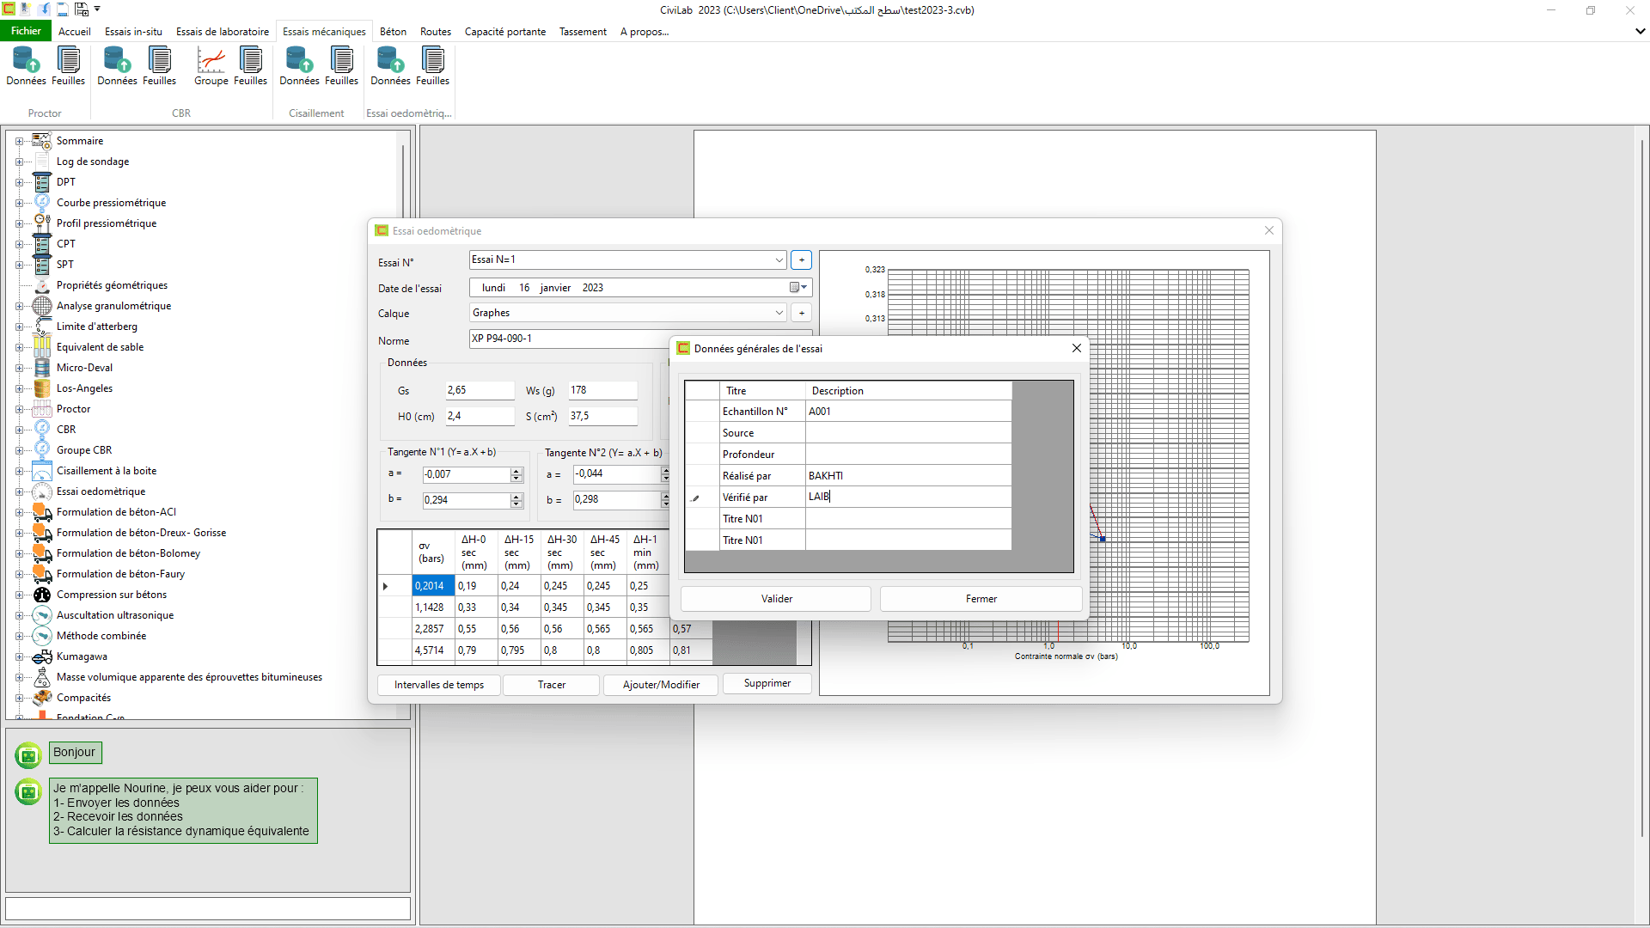Open the Fichier menu
The width and height of the screenshot is (1650, 928).
tap(26, 31)
